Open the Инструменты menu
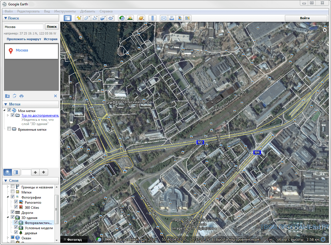331x245 pixels. tap(65, 11)
